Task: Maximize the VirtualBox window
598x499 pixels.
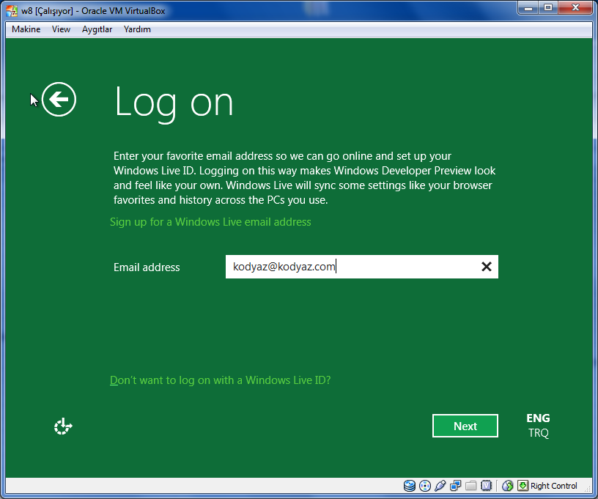Action: click(x=548, y=8)
